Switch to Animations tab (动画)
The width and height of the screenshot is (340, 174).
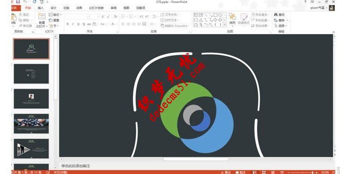pos(79,8)
